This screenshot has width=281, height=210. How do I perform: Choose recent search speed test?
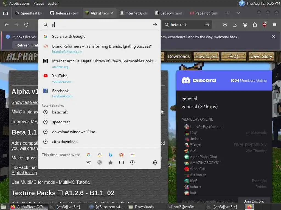click(99, 122)
